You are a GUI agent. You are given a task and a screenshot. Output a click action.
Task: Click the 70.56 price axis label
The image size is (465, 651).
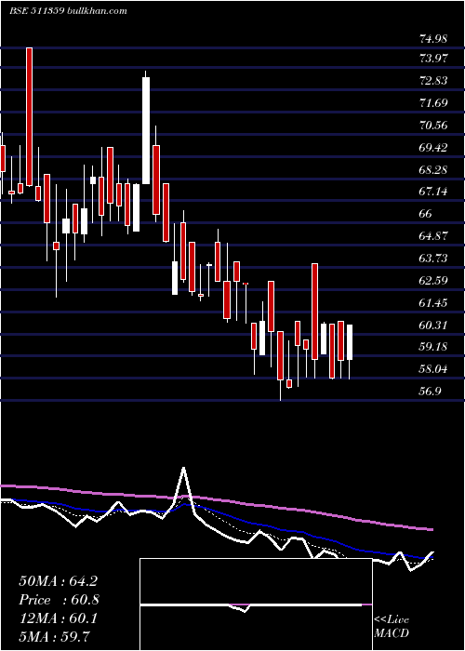click(433, 126)
